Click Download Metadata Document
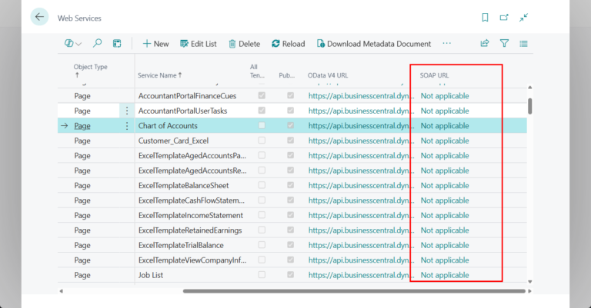Image resolution: width=591 pixels, height=308 pixels. tap(373, 44)
